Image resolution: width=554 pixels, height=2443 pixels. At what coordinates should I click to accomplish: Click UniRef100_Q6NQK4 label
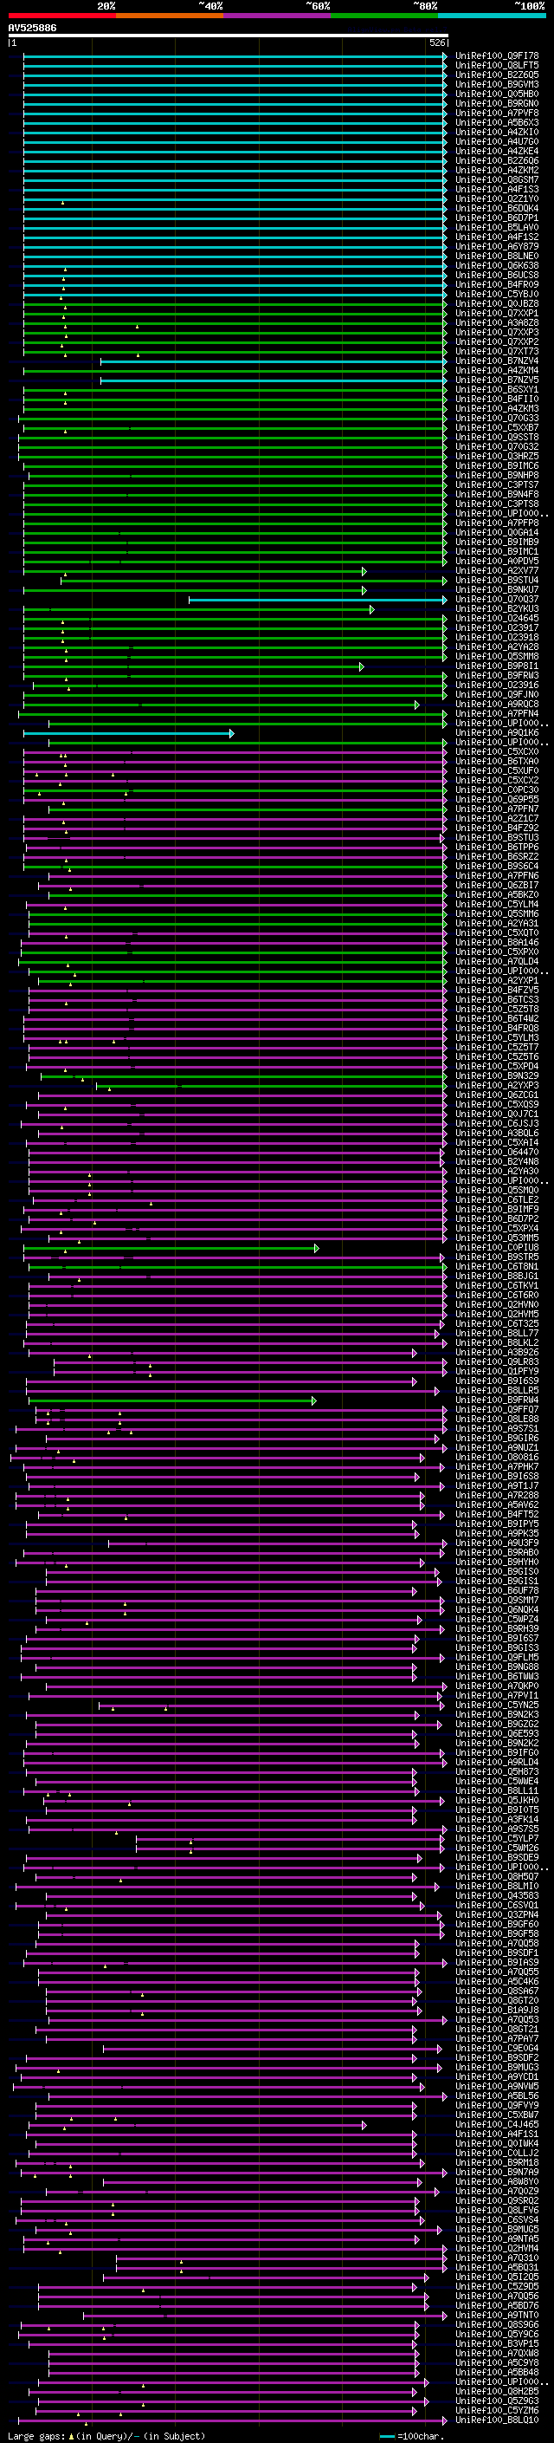[x=497, y=1610]
